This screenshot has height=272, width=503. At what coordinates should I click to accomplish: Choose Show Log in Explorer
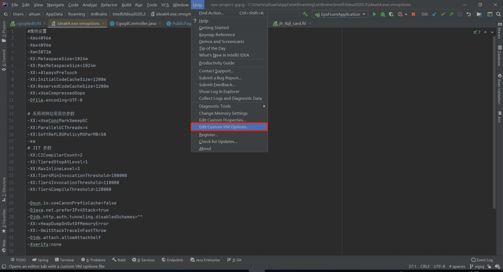click(x=229, y=92)
